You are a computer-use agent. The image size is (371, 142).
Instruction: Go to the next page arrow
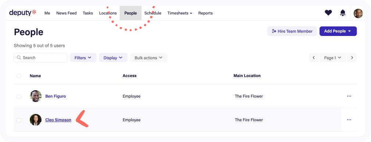pos(352,58)
